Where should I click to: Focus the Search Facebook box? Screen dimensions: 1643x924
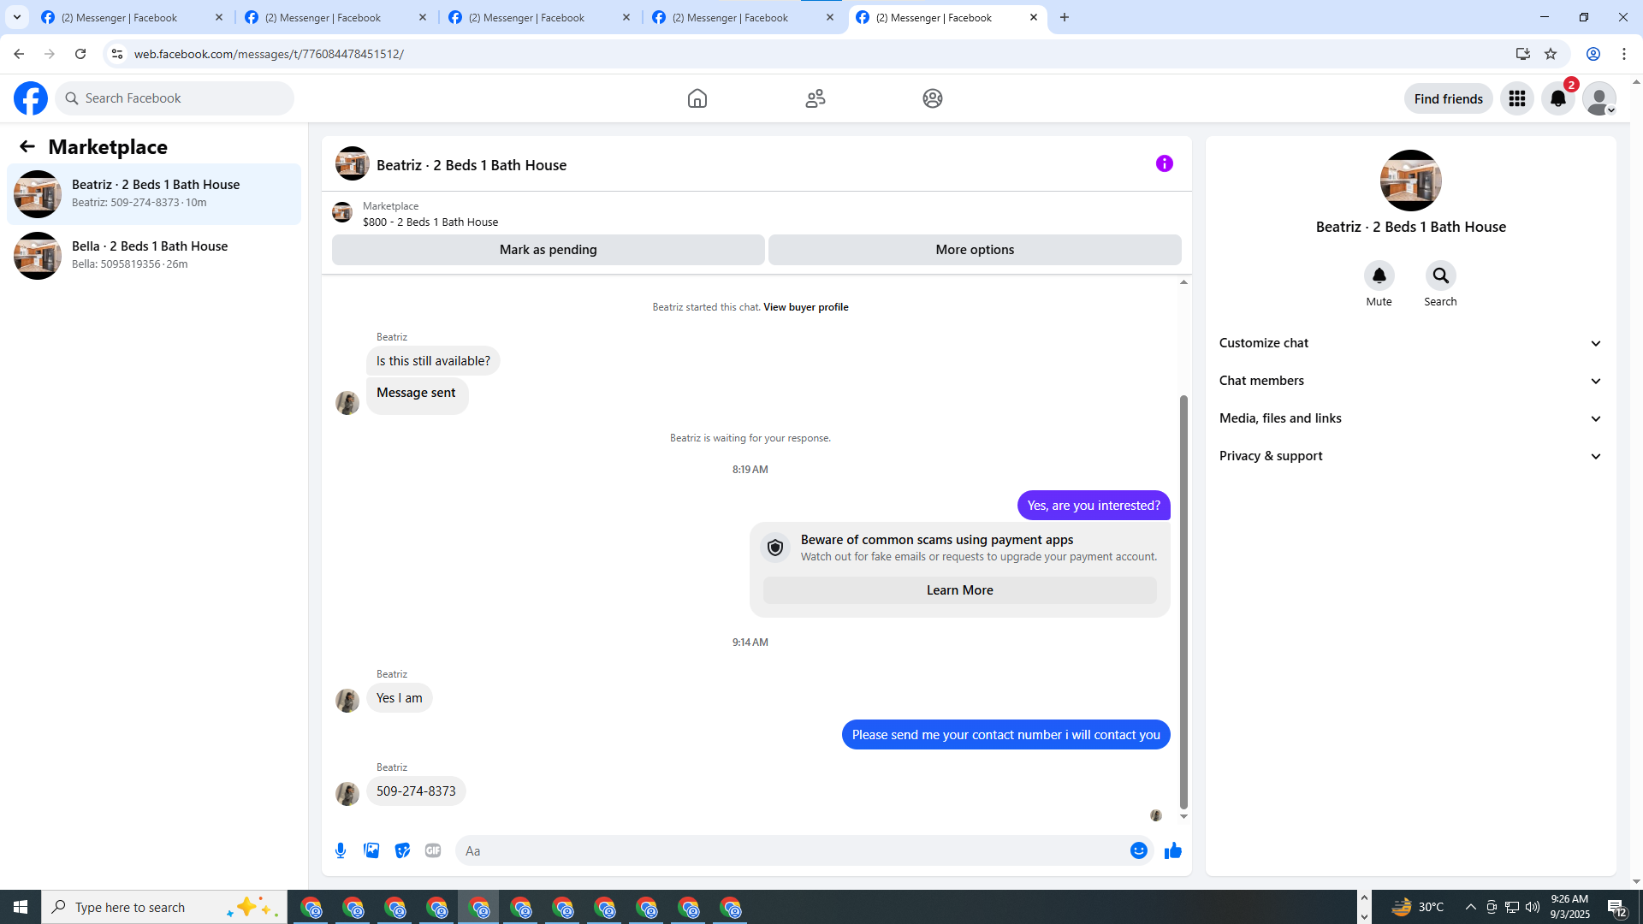[175, 98]
